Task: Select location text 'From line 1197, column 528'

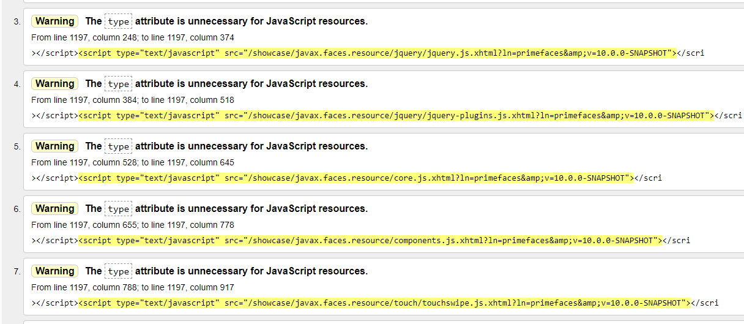Action: 85,162
